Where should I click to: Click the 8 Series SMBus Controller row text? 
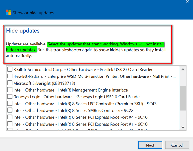point(73,110)
